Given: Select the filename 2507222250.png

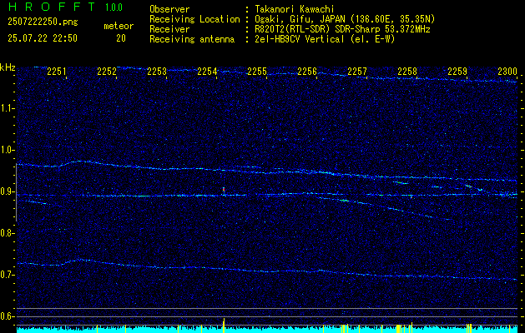Looking at the screenshot, I should pyautogui.click(x=43, y=22).
